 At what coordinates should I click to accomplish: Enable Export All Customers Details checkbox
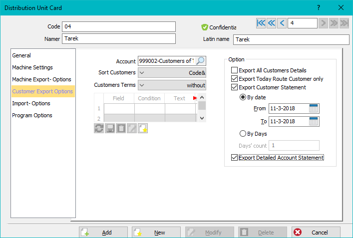(x=234, y=70)
